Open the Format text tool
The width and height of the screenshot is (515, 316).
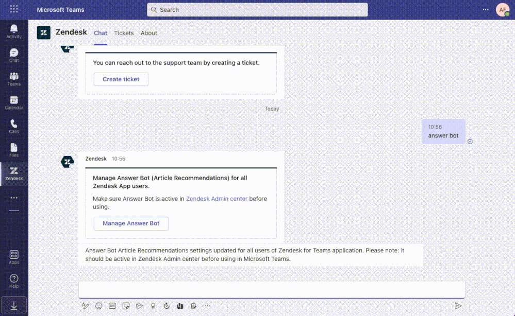point(85,306)
